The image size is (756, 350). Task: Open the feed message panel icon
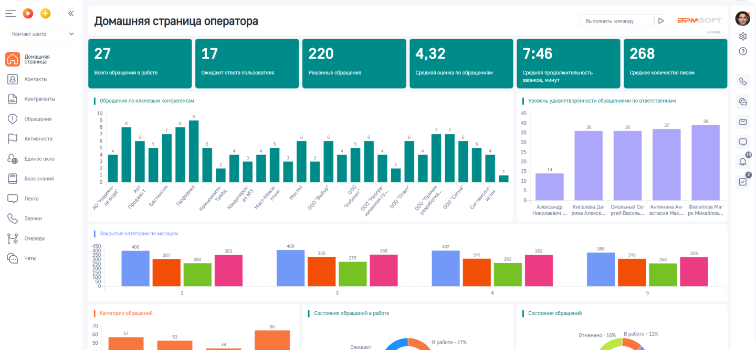point(743,141)
